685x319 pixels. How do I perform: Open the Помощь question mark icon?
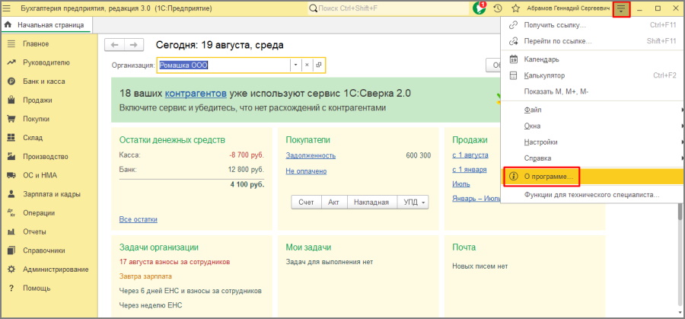[11, 289]
